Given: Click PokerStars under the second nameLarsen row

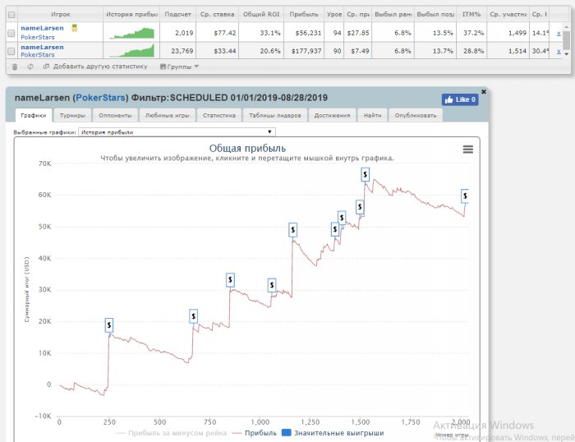Looking at the screenshot, I should click(38, 55).
